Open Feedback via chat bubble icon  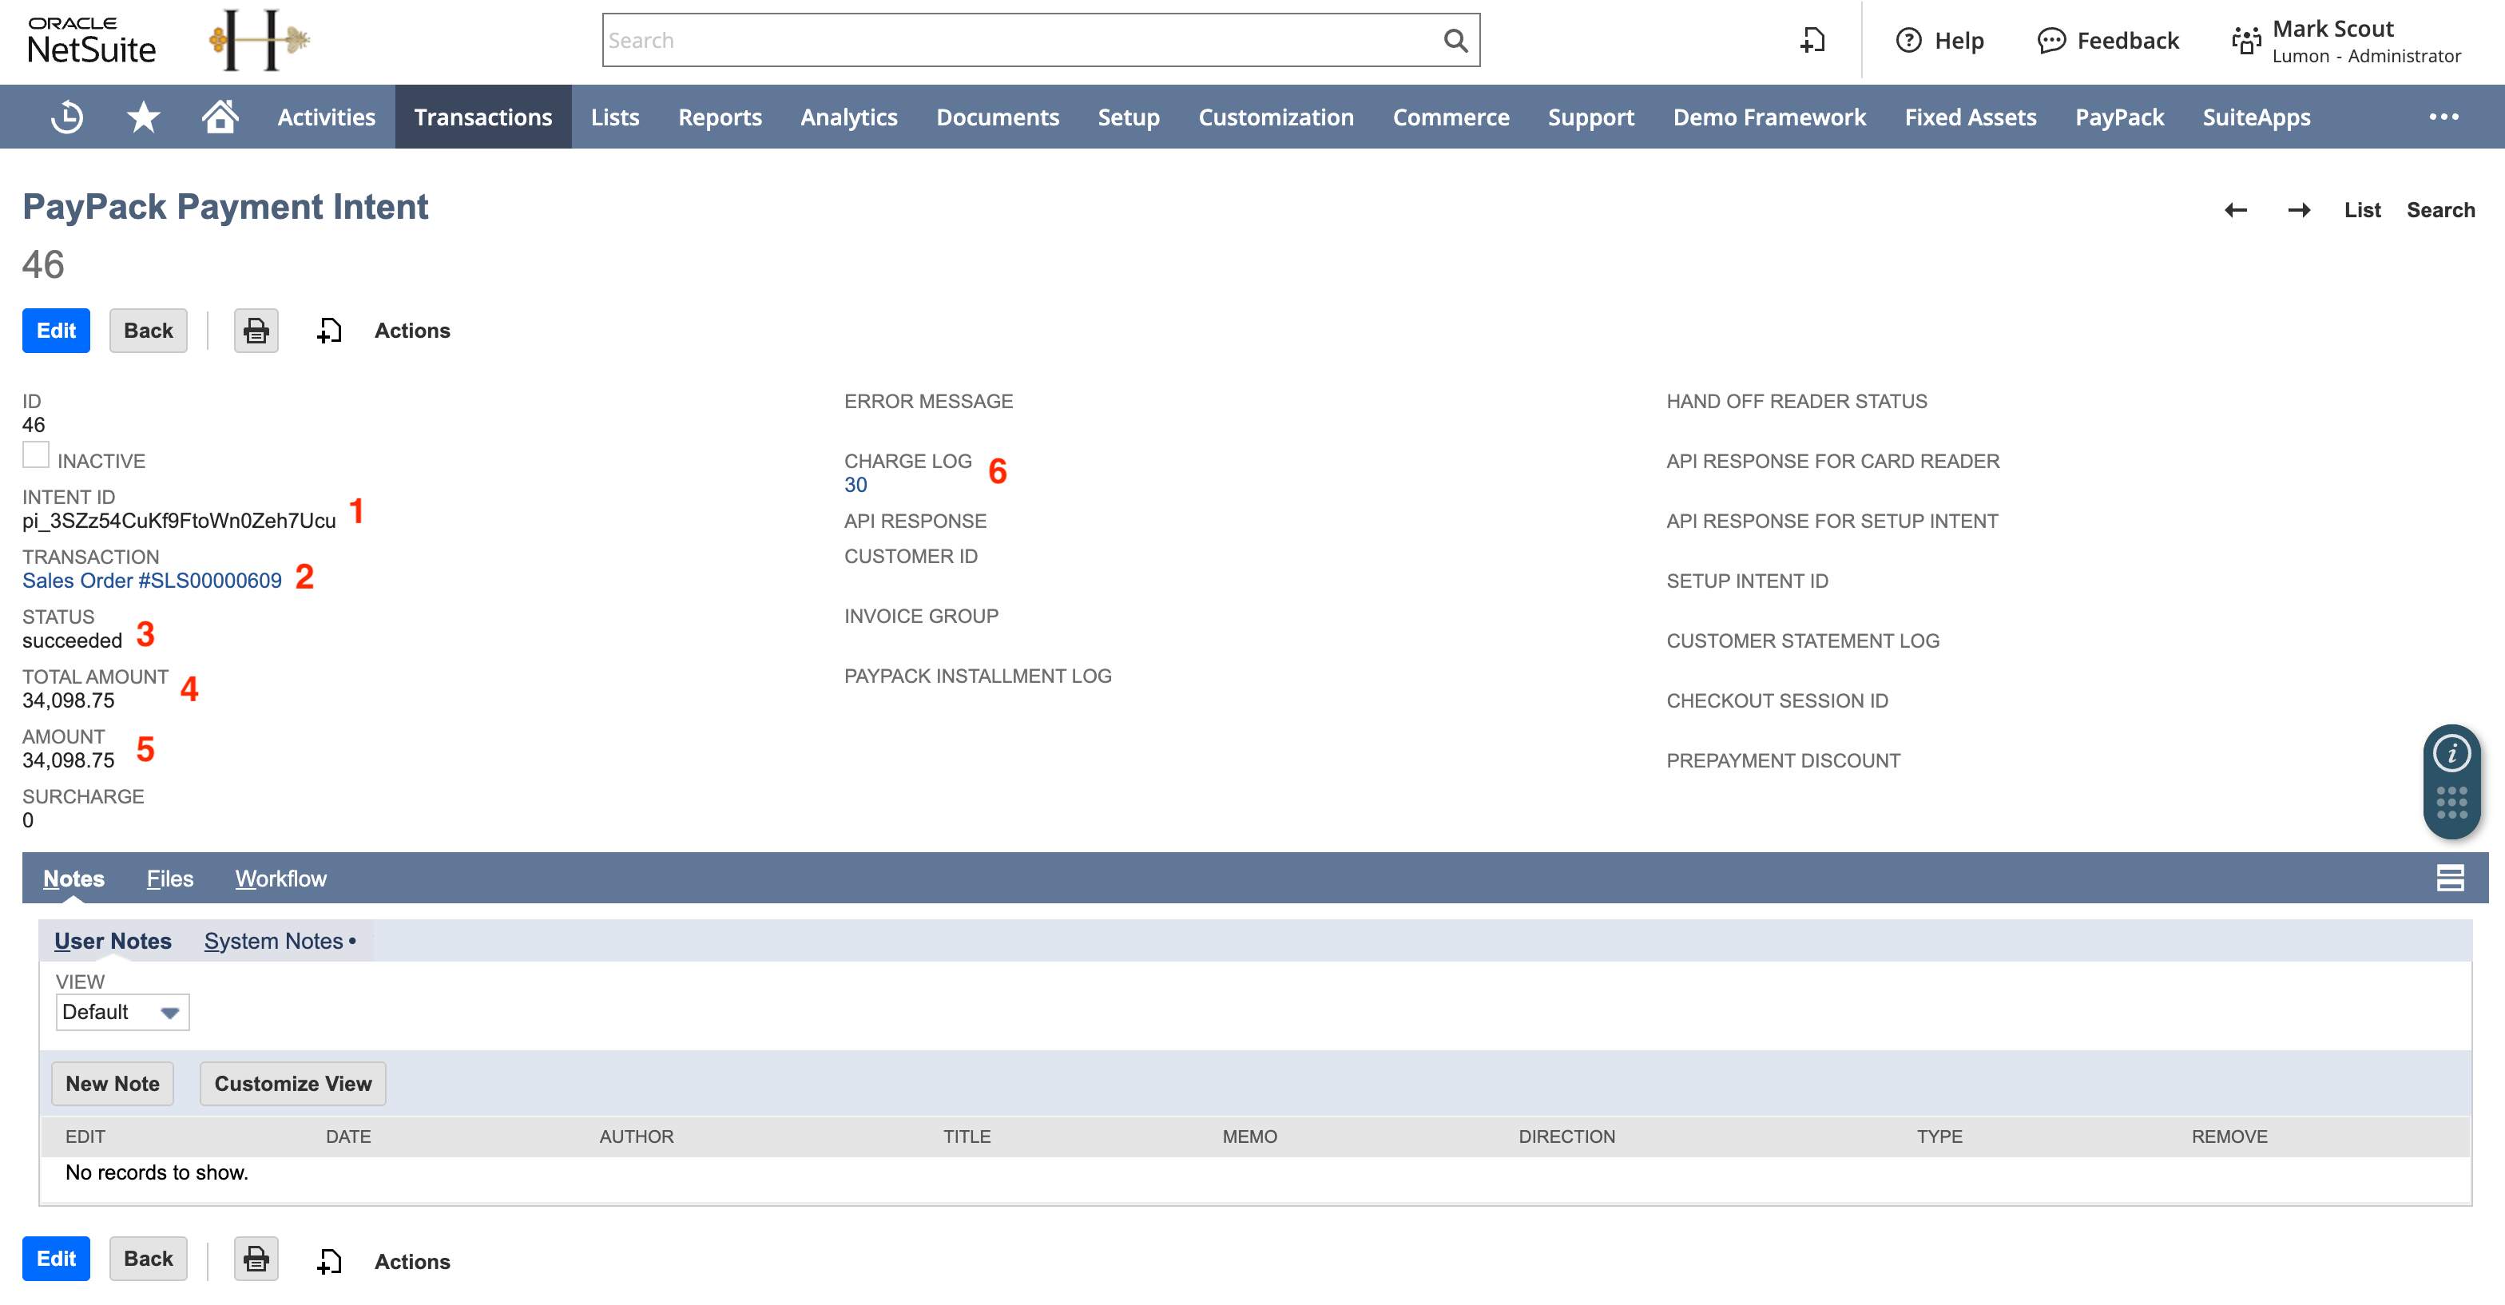point(2052,40)
